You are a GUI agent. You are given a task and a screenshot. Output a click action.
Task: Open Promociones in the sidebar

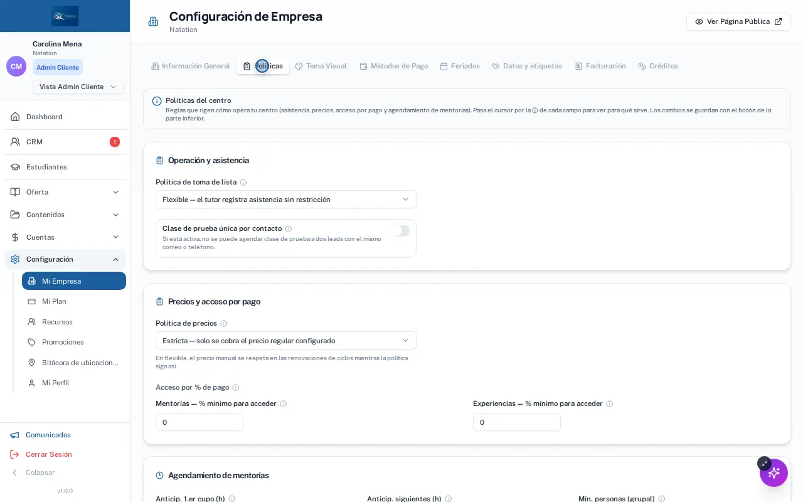(74, 342)
